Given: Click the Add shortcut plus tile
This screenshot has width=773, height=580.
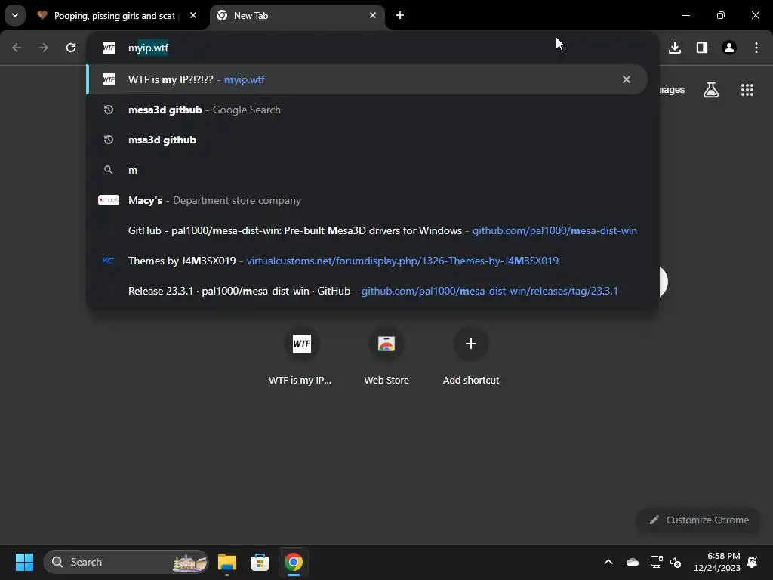Looking at the screenshot, I should (471, 357).
